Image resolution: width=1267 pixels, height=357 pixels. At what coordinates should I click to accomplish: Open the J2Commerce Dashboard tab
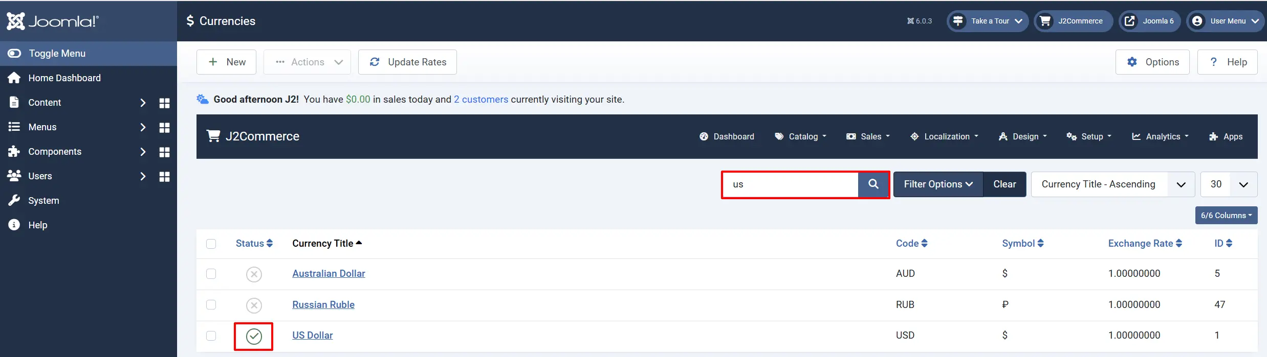(727, 136)
